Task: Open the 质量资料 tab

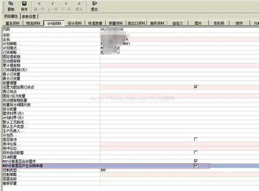Action: [116, 23]
